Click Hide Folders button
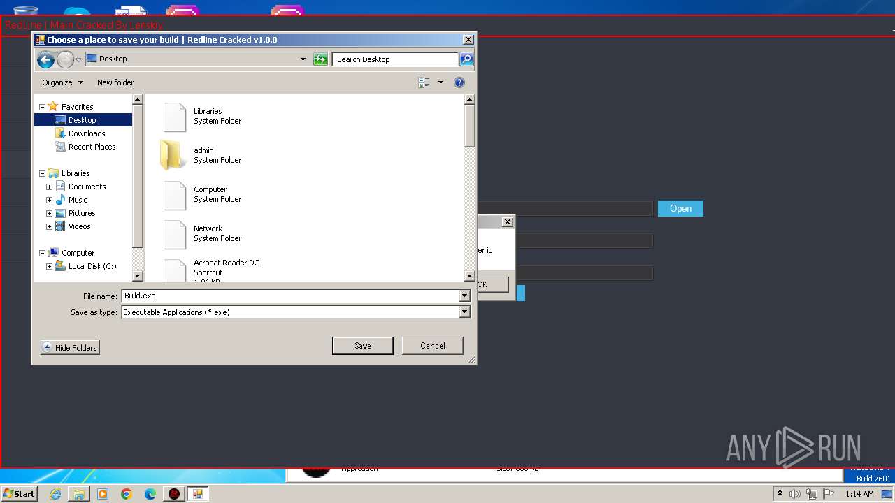Image resolution: width=895 pixels, height=503 pixels. (70, 347)
